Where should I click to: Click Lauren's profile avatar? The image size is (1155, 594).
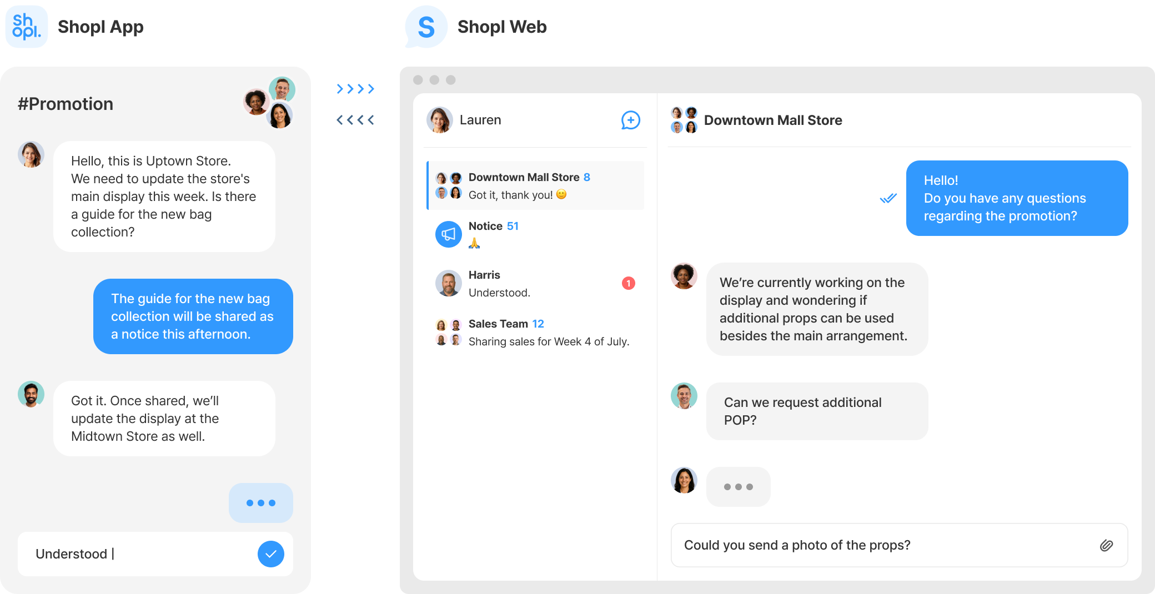pyautogui.click(x=440, y=120)
